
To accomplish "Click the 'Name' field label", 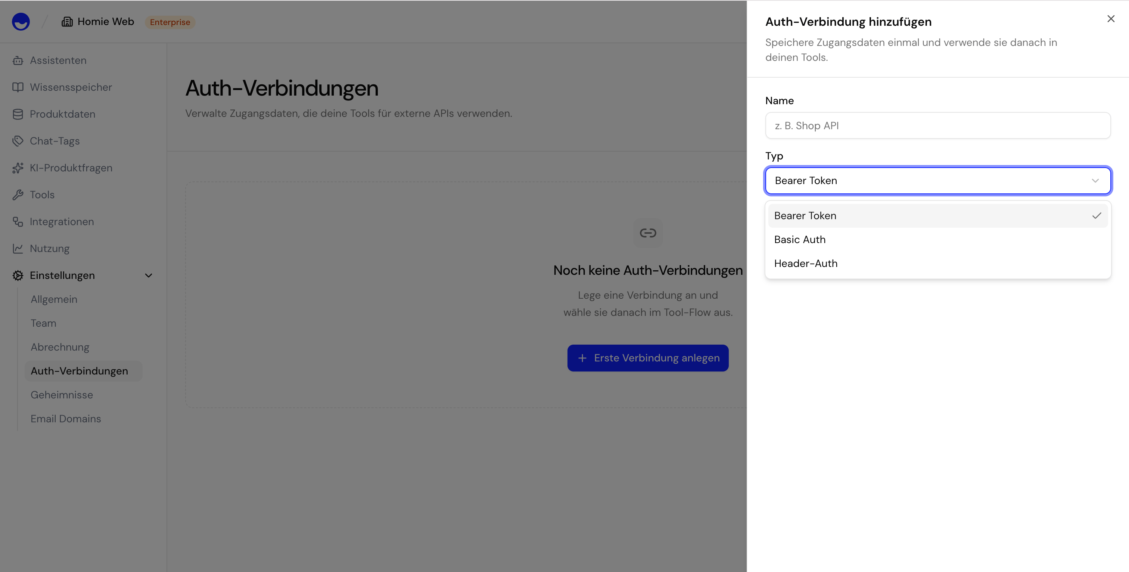I will click(x=779, y=100).
